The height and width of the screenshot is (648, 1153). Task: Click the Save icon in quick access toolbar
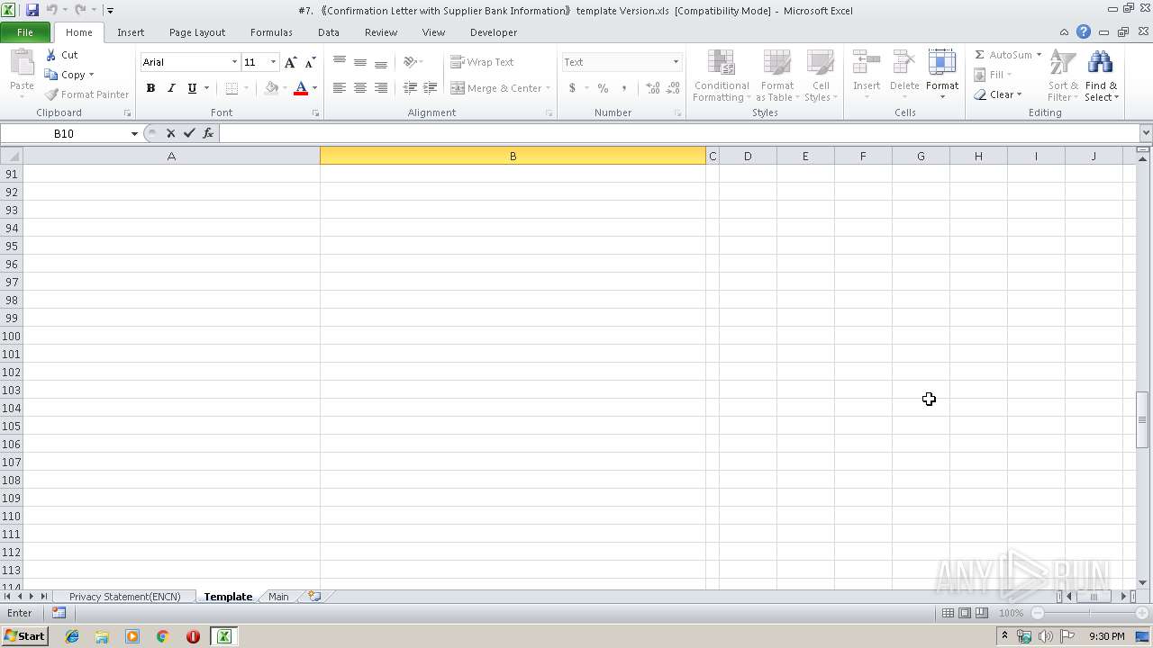(x=32, y=10)
